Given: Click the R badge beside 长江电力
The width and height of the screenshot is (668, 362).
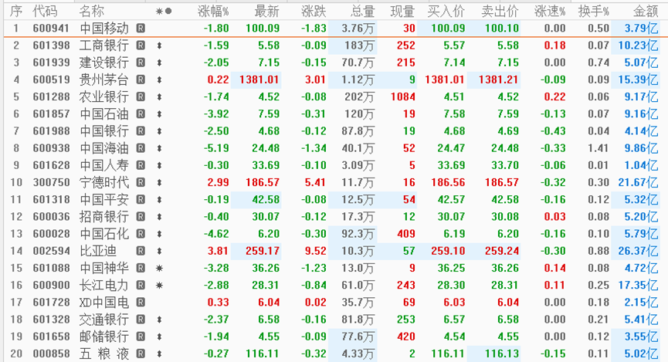Looking at the screenshot, I should pyautogui.click(x=141, y=285).
